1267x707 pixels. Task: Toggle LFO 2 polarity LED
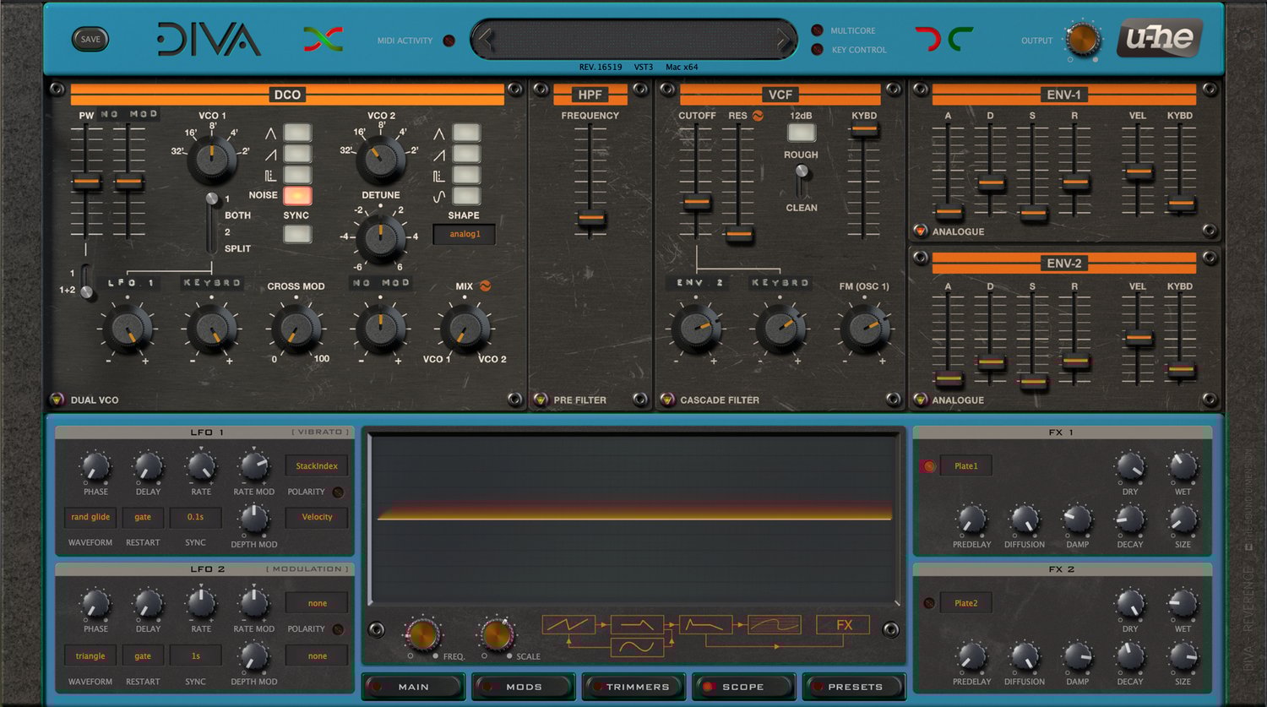(x=338, y=629)
